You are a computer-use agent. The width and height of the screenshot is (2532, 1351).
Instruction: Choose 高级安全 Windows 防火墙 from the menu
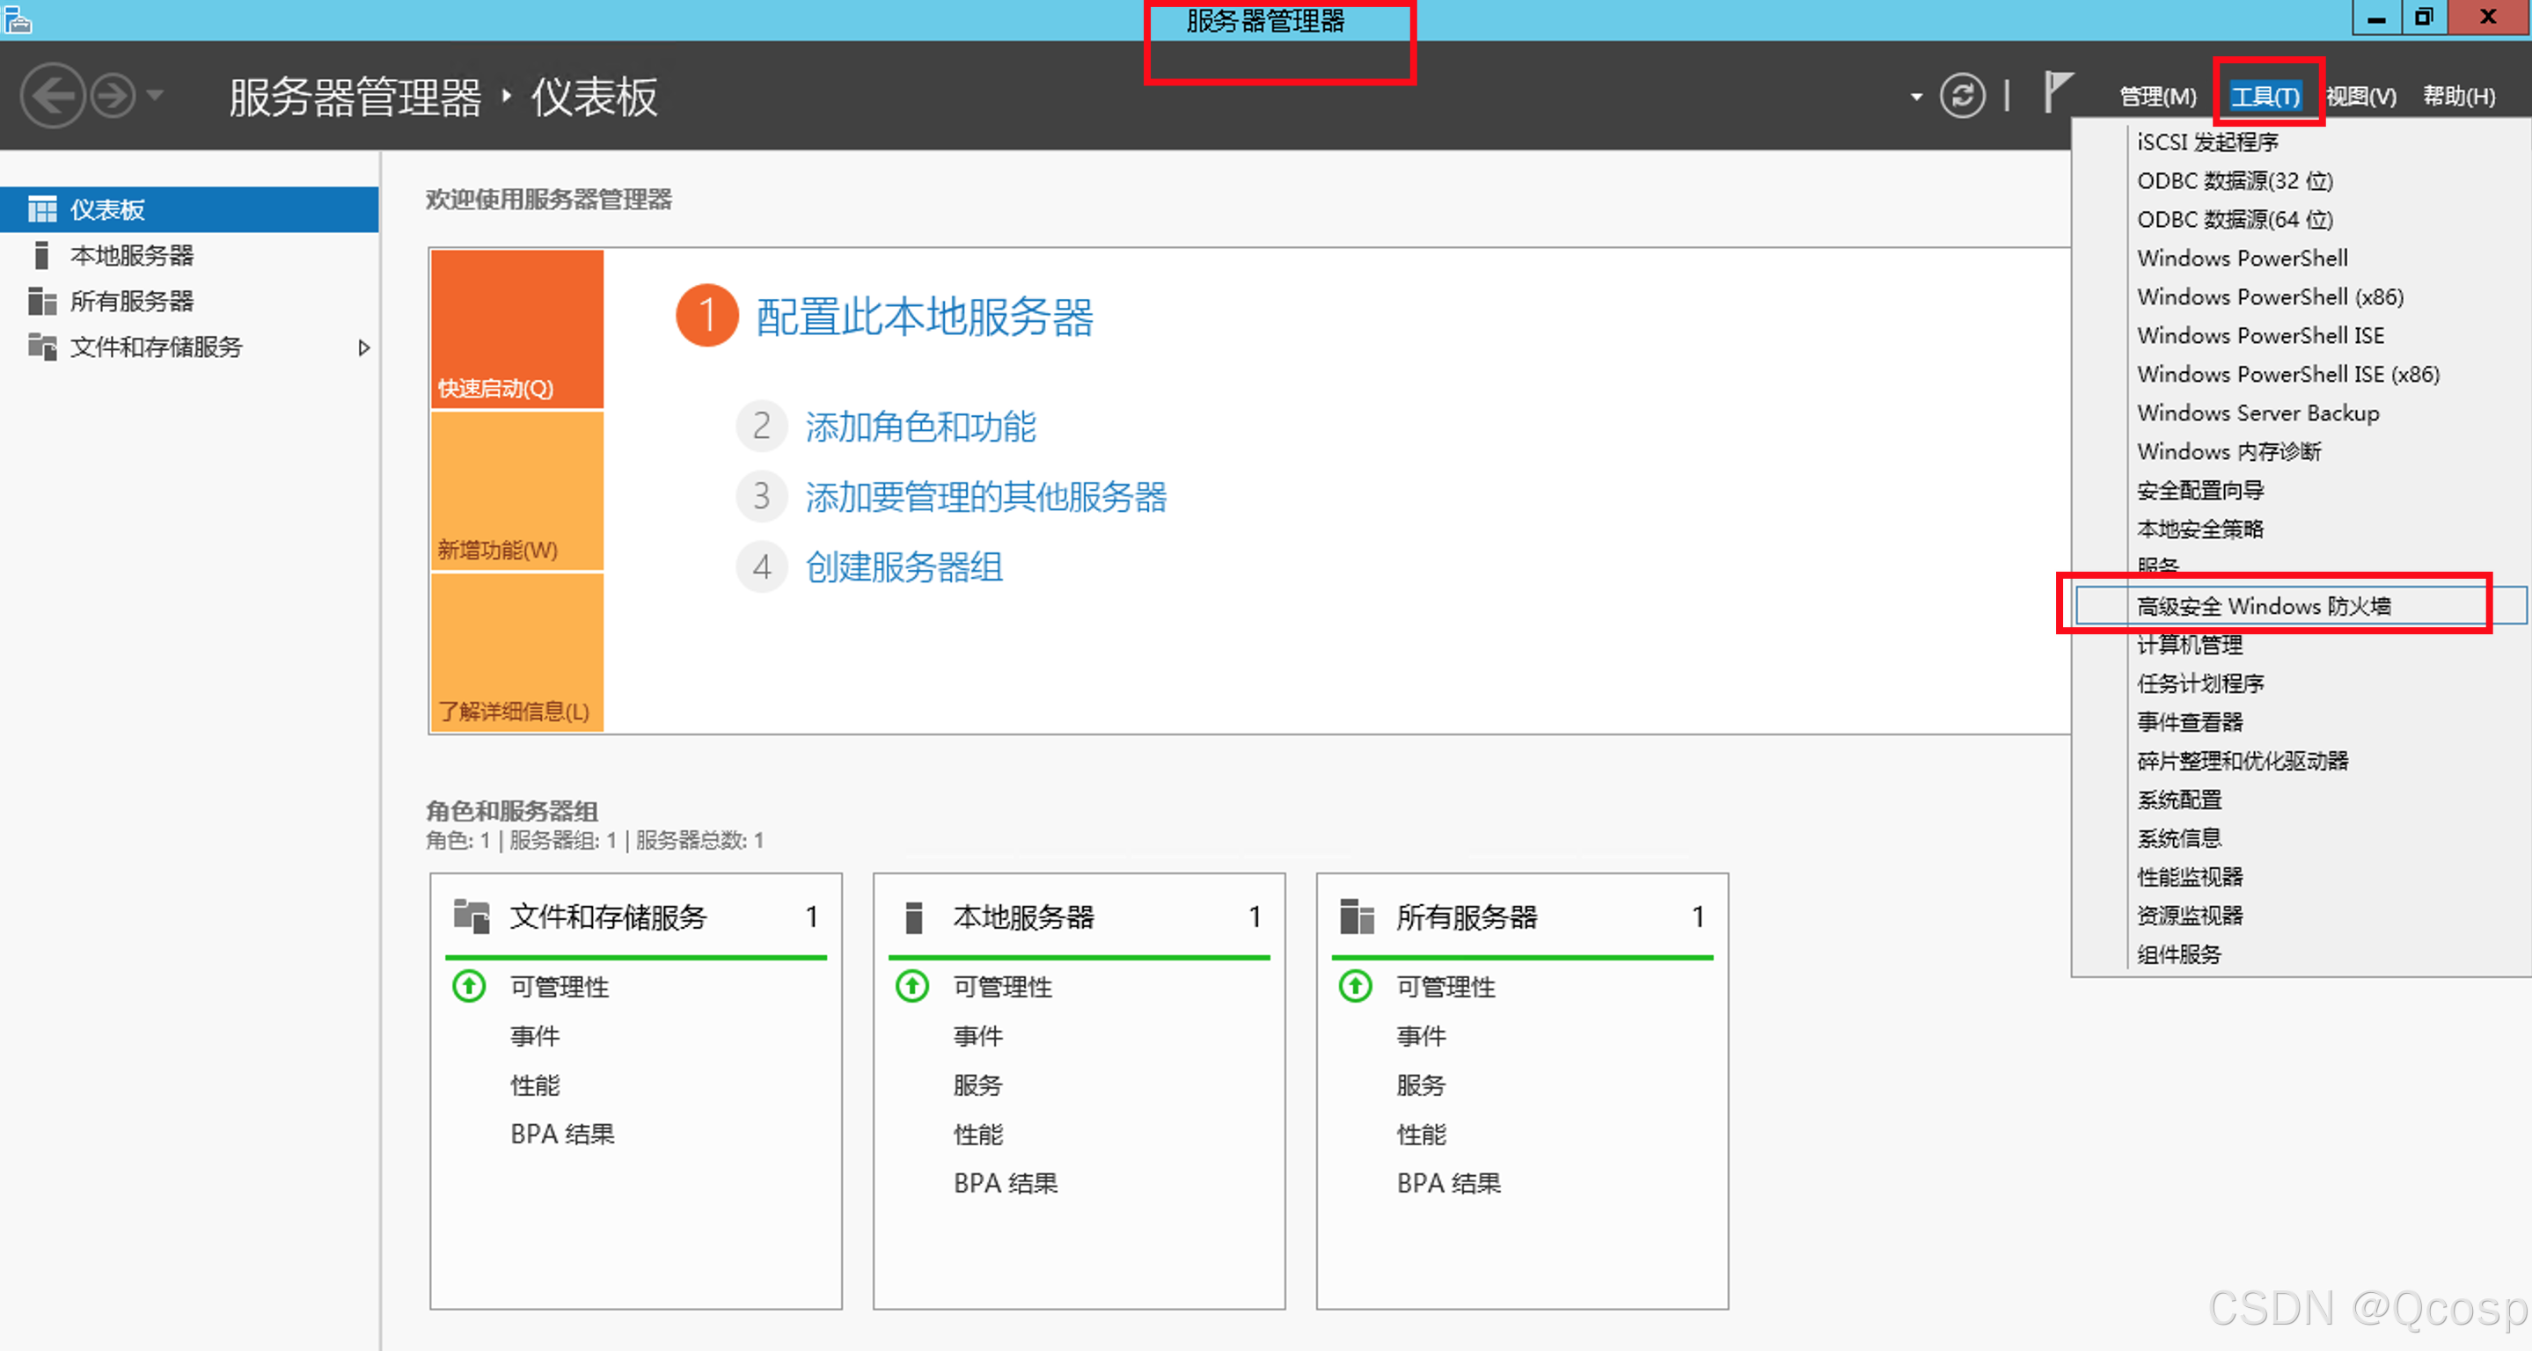pyautogui.click(x=2263, y=606)
